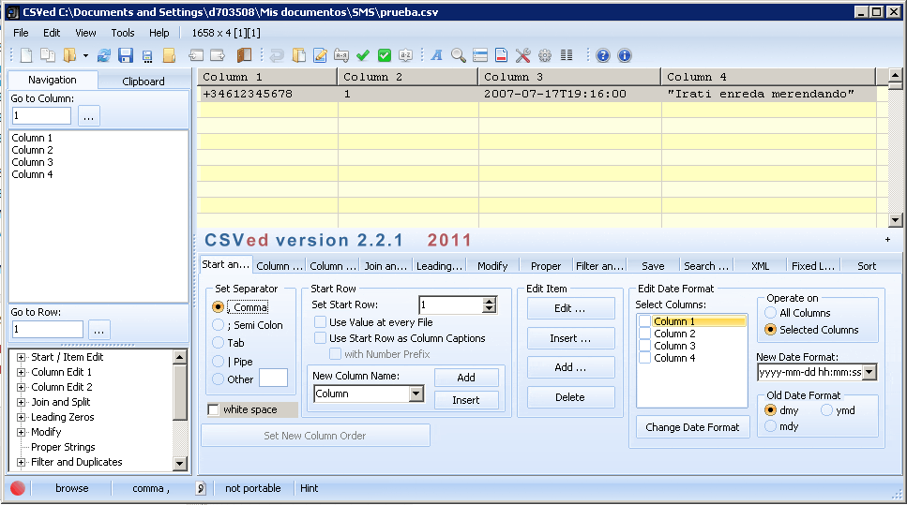Switch to the Clipboard tab

(144, 82)
